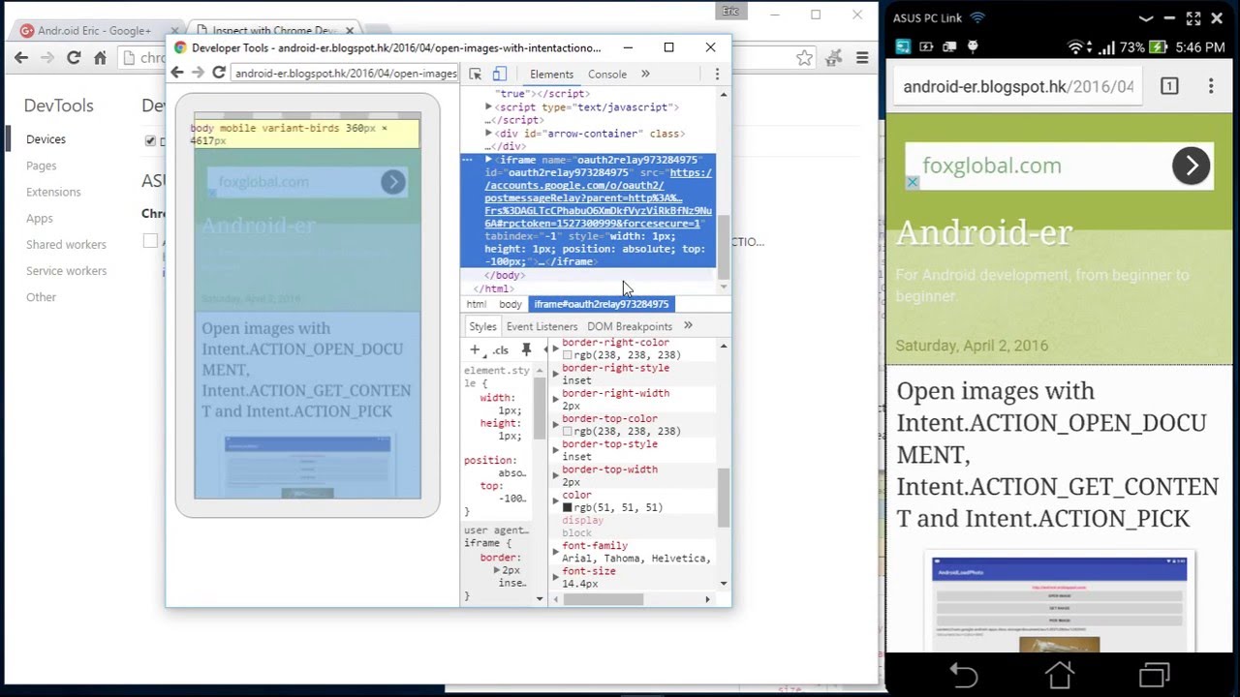Open Shared workers in DevTools sidebar
This screenshot has height=697, width=1240.
pyautogui.click(x=66, y=244)
